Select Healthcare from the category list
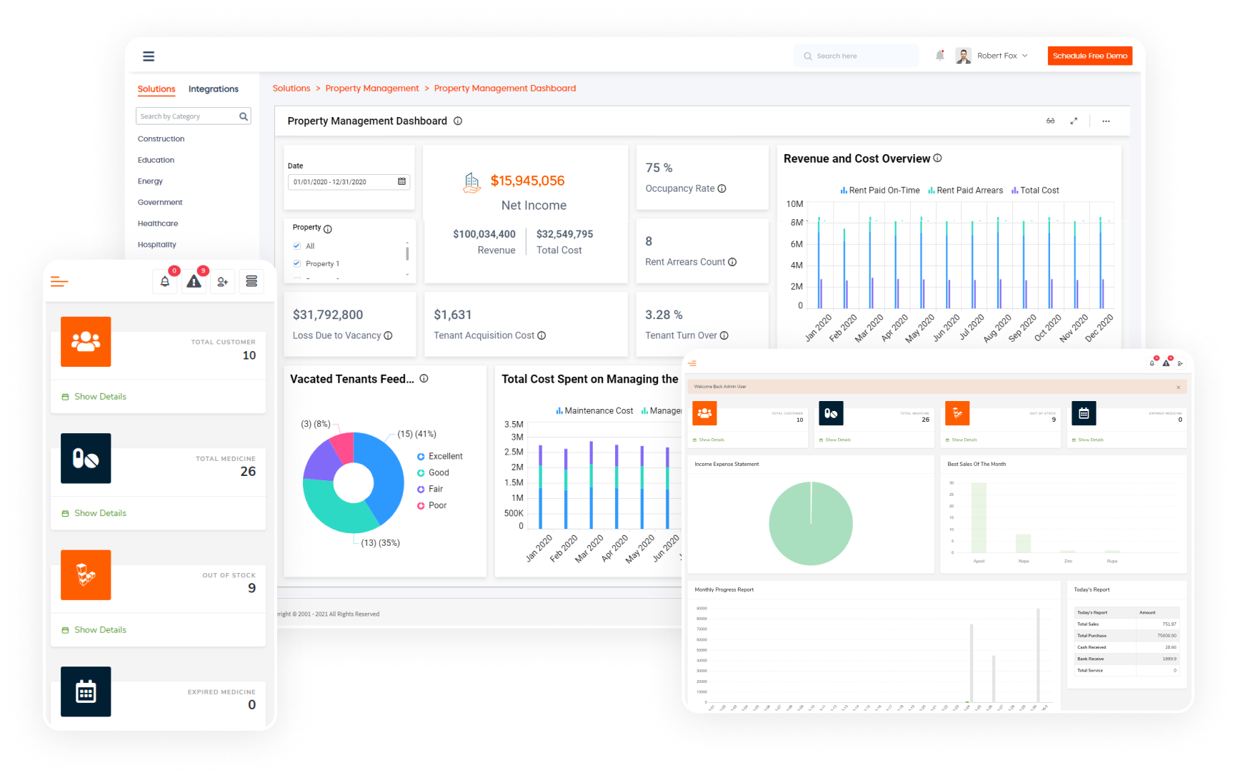 (x=158, y=224)
